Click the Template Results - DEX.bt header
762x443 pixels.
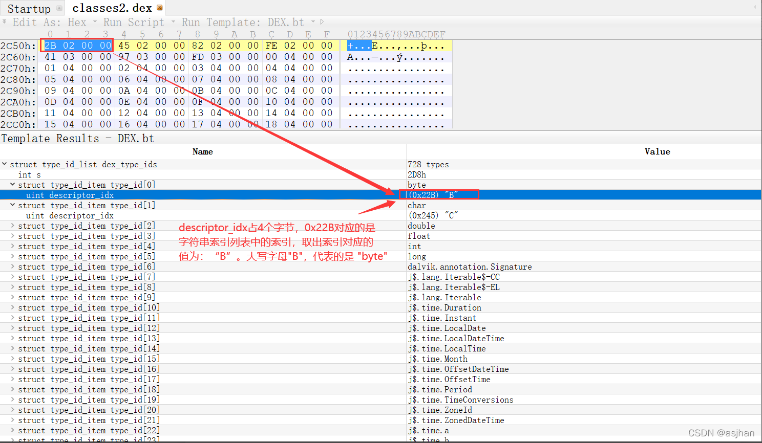77,139
